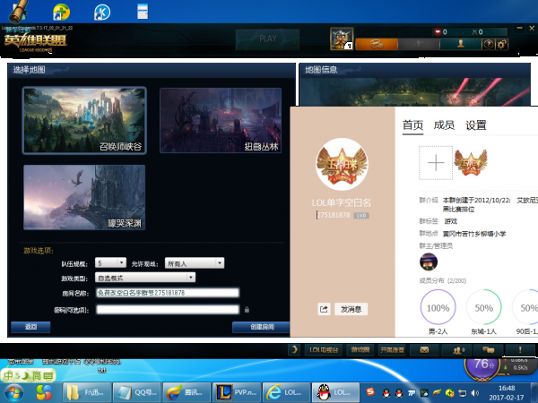
Task: Click the password optional input field
Action: coord(168,310)
